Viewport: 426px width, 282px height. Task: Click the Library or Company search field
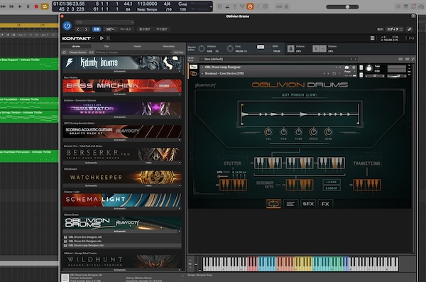(x=133, y=53)
